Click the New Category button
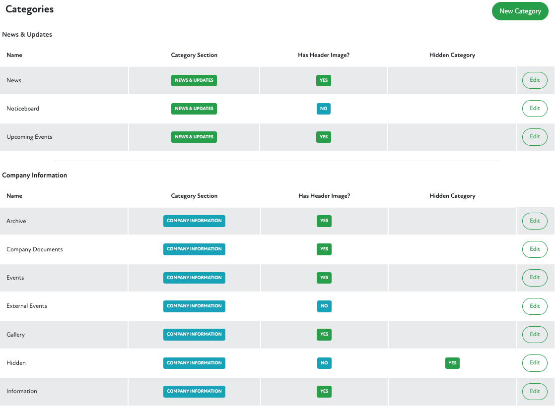This screenshot has height=410, width=555. tap(520, 11)
